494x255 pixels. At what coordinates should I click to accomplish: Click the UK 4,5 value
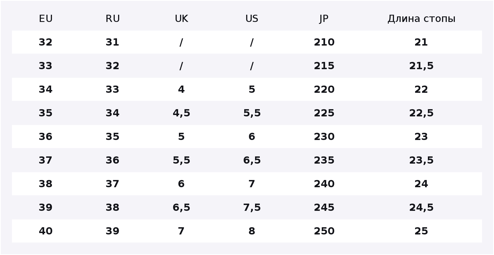[181, 113]
